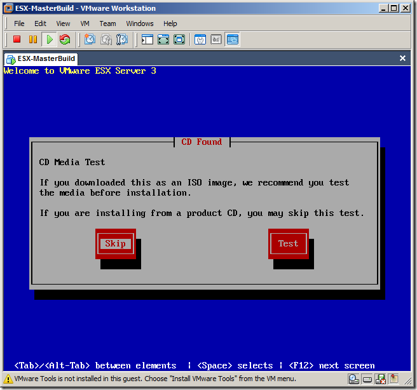
Task: Select the ESX-MasterBuild tab
Action: click(x=41, y=58)
